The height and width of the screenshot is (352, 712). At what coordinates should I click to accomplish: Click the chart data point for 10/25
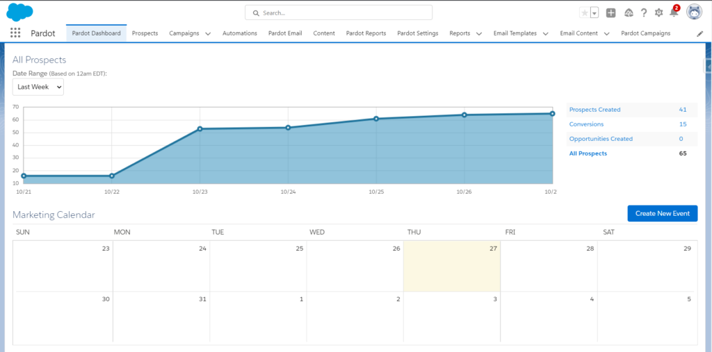(x=376, y=119)
